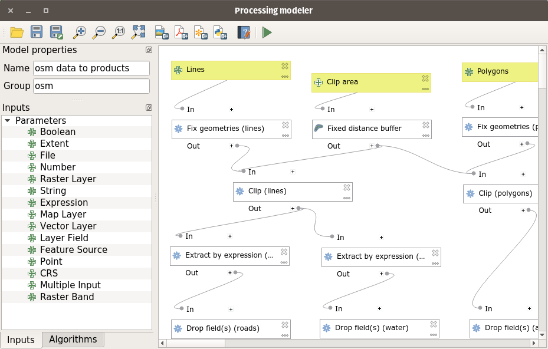Expand the In list above Fix geometries (lines)
This screenshot has width=548, height=349.
click(x=231, y=109)
